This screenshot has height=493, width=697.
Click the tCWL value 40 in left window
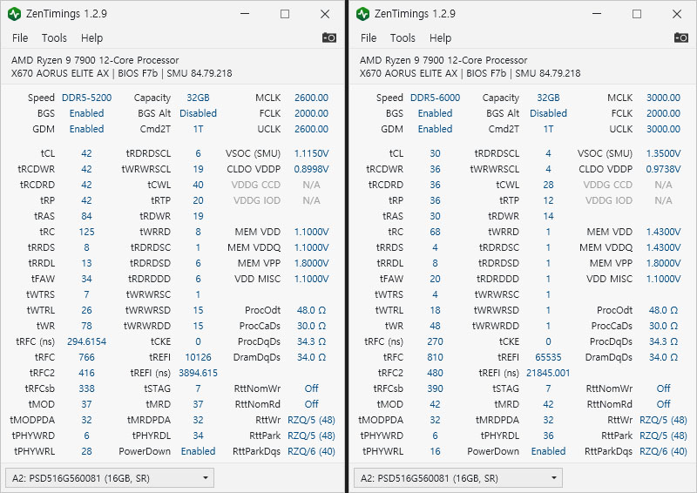[x=199, y=185]
